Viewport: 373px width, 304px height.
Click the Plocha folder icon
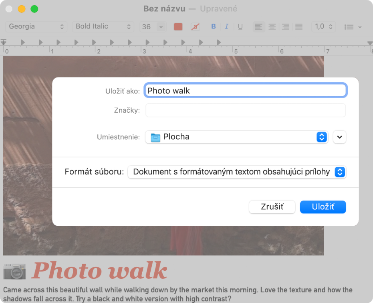coord(155,137)
